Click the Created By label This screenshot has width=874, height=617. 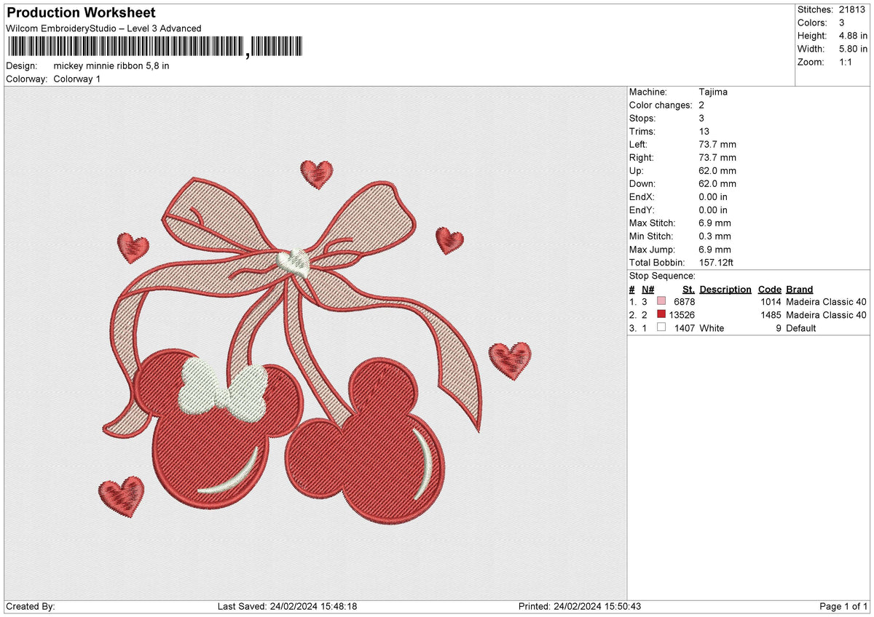[x=30, y=606]
